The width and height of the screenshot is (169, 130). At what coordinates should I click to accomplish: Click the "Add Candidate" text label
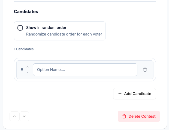click(x=137, y=94)
